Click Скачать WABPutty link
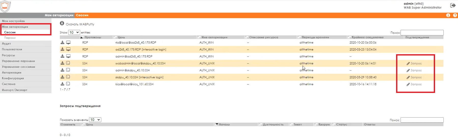Screen dimensions: 458x139 tap(80, 24)
